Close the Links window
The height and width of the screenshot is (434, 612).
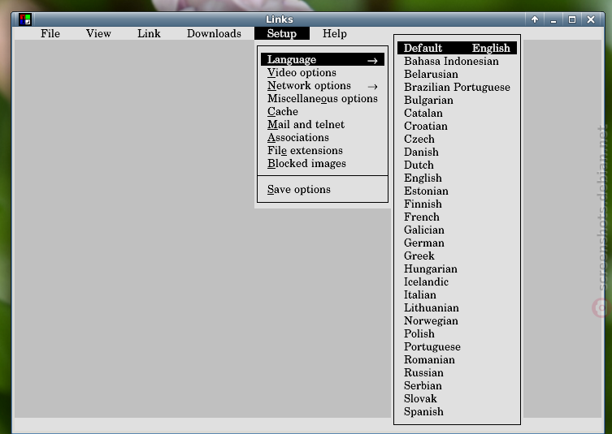pos(591,19)
